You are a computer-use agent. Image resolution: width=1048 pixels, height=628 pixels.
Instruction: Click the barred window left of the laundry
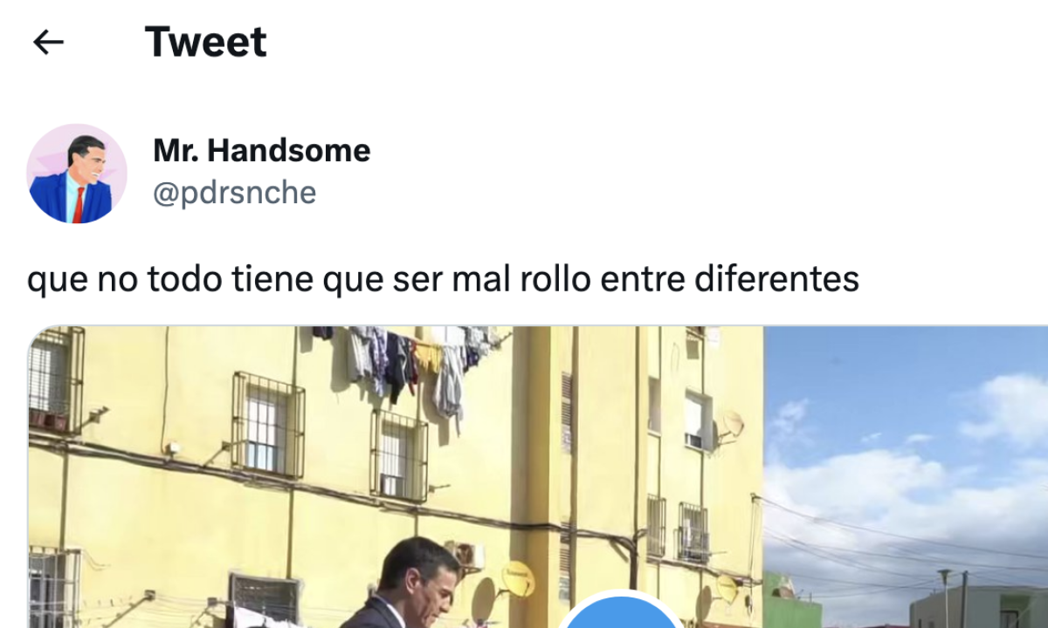(268, 424)
